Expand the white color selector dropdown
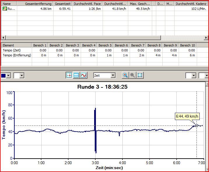This screenshot has width=209, height=172. click(x=22, y=76)
